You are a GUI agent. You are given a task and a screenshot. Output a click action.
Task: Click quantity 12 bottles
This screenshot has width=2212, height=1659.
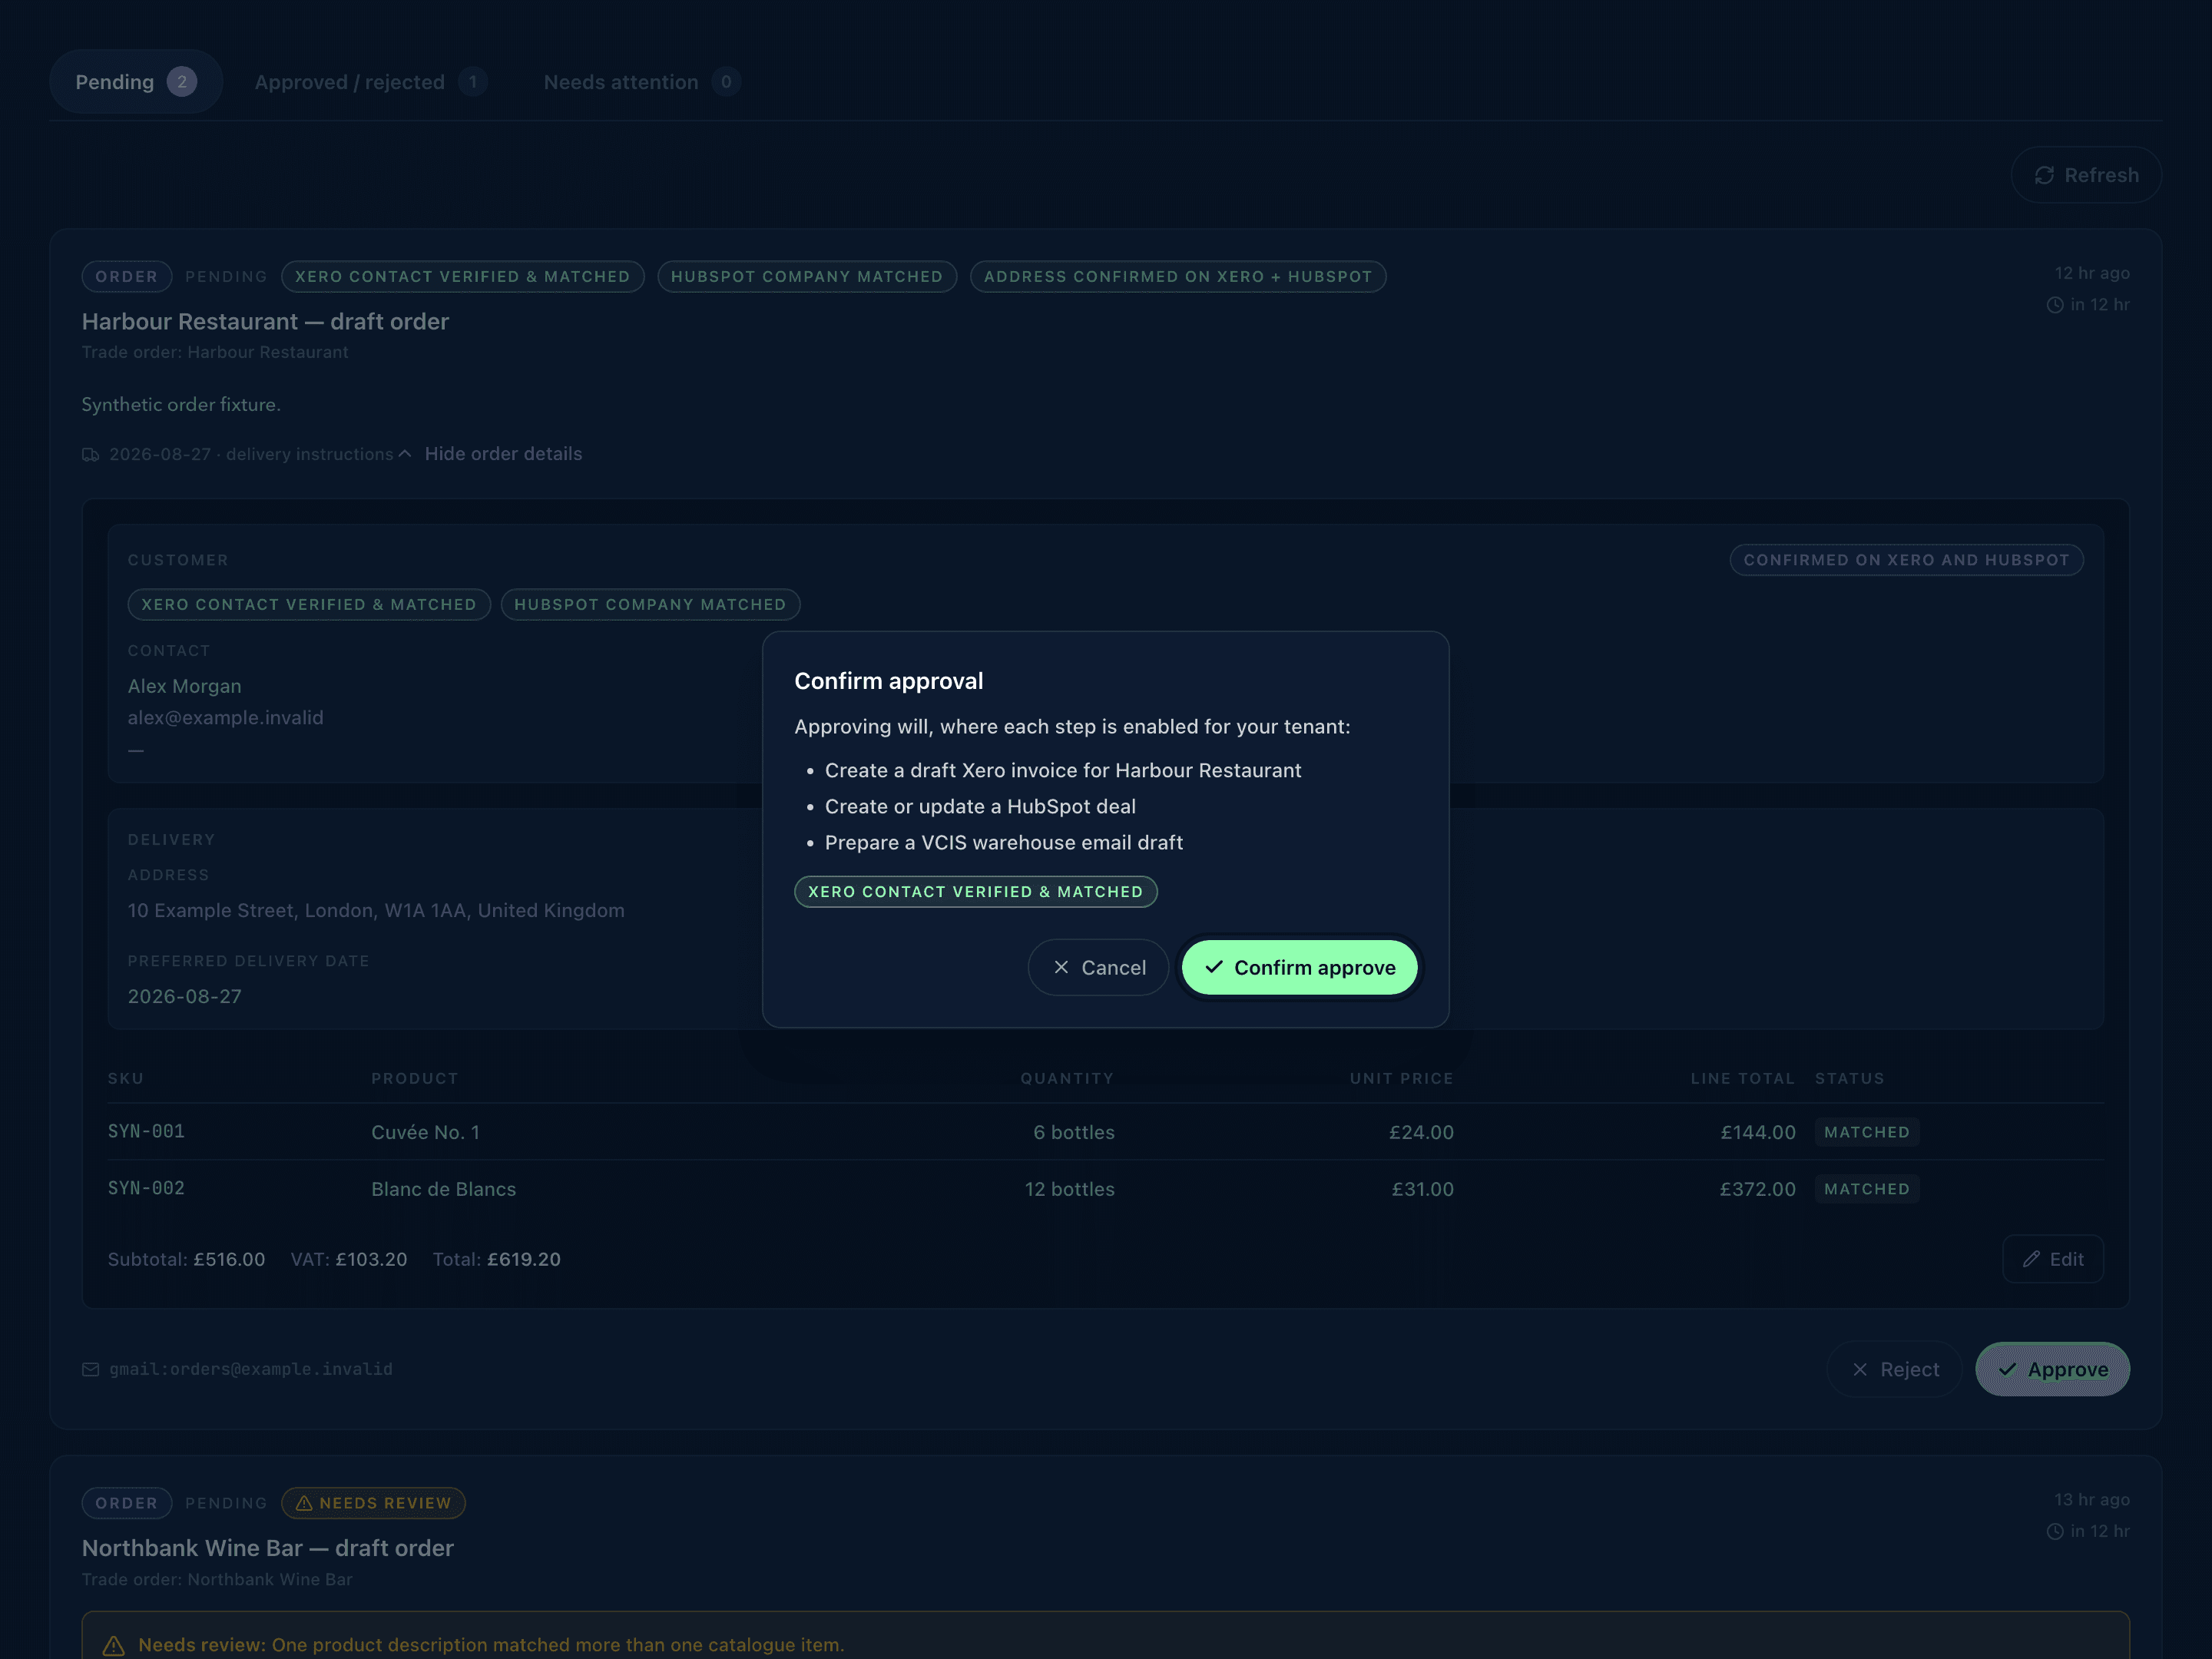point(1069,1189)
